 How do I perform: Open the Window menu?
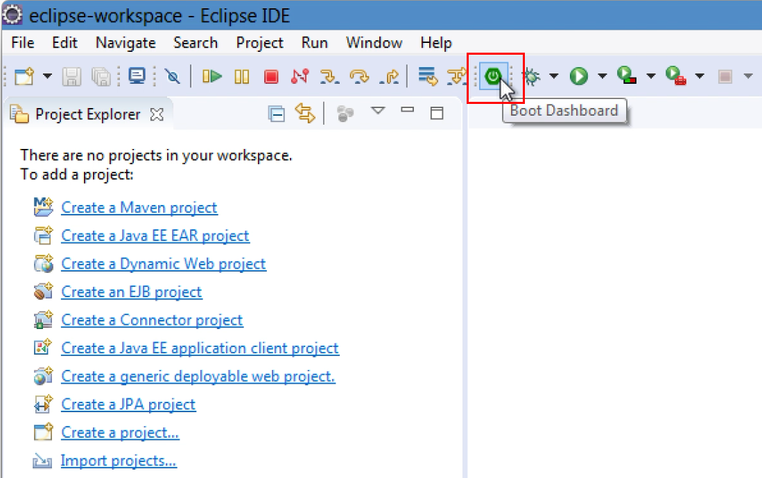(374, 43)
